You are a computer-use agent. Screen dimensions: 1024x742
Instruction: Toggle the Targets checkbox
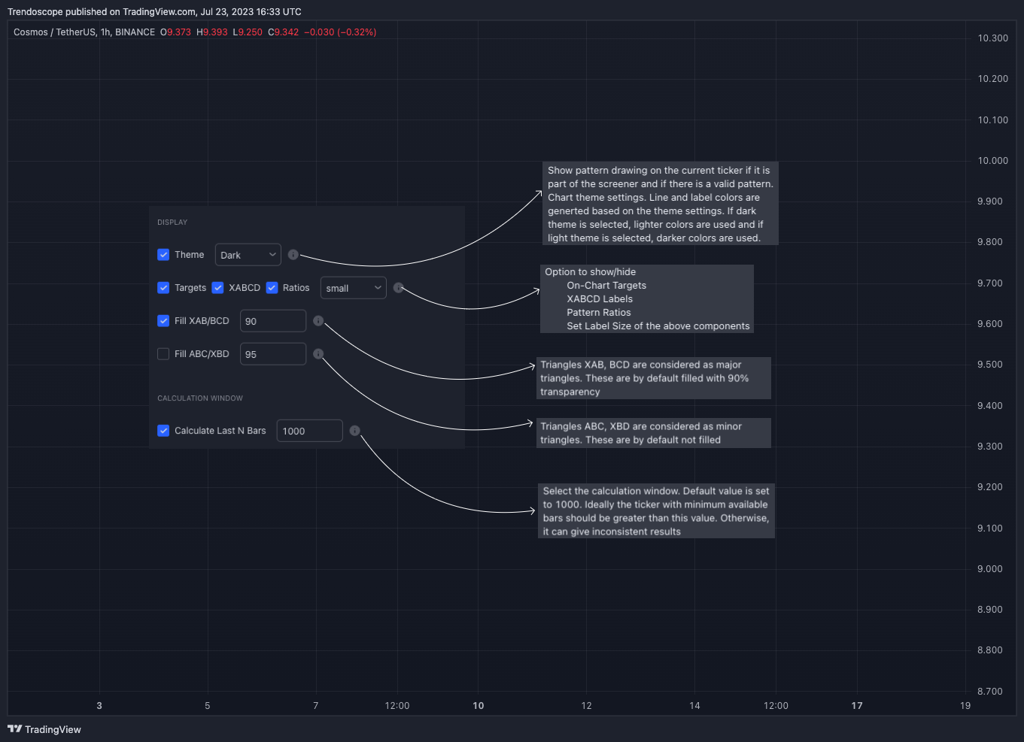coord(163,288)
